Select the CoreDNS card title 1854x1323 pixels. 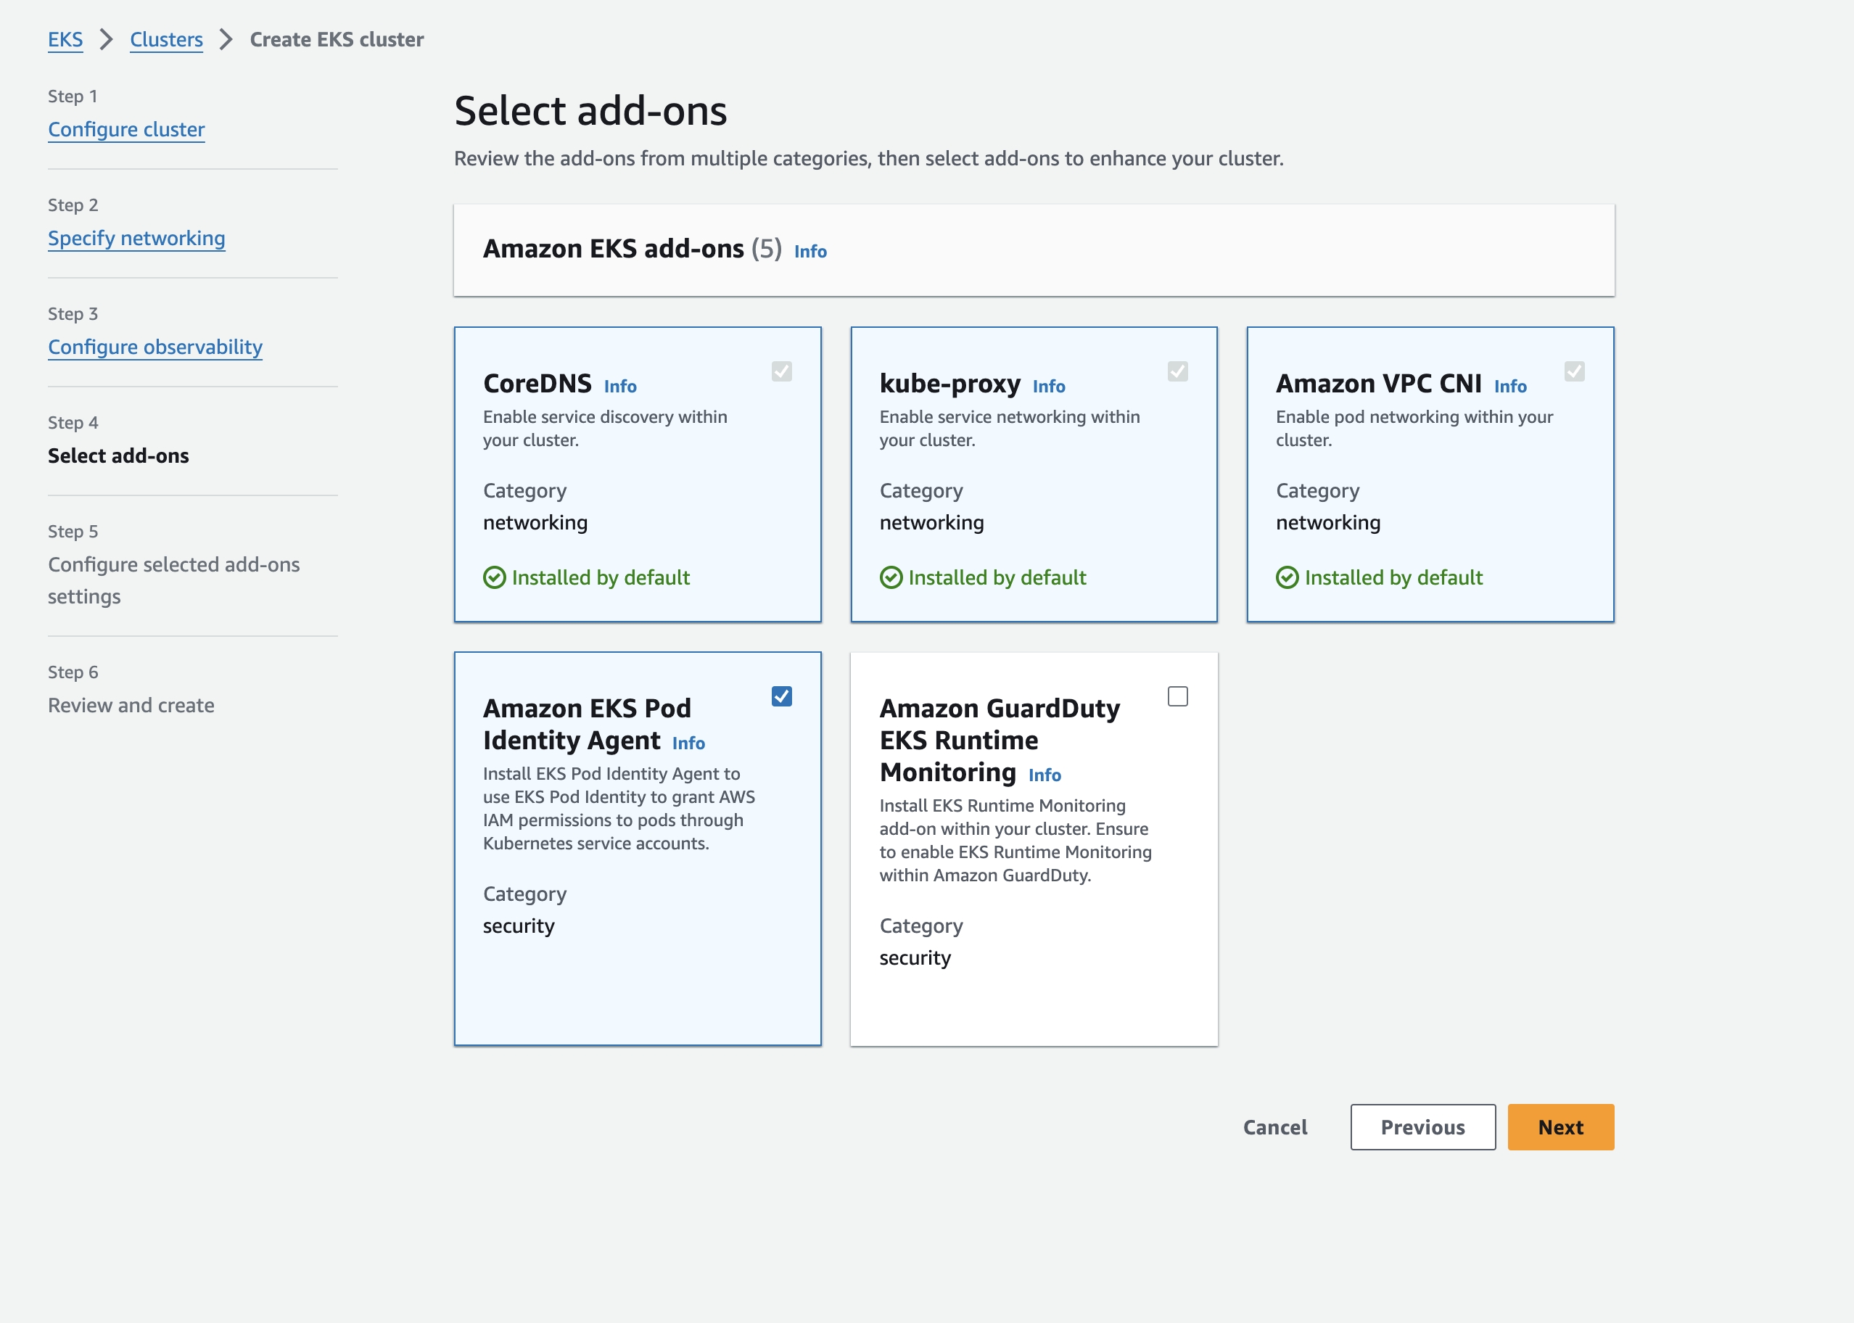(537, 383)
